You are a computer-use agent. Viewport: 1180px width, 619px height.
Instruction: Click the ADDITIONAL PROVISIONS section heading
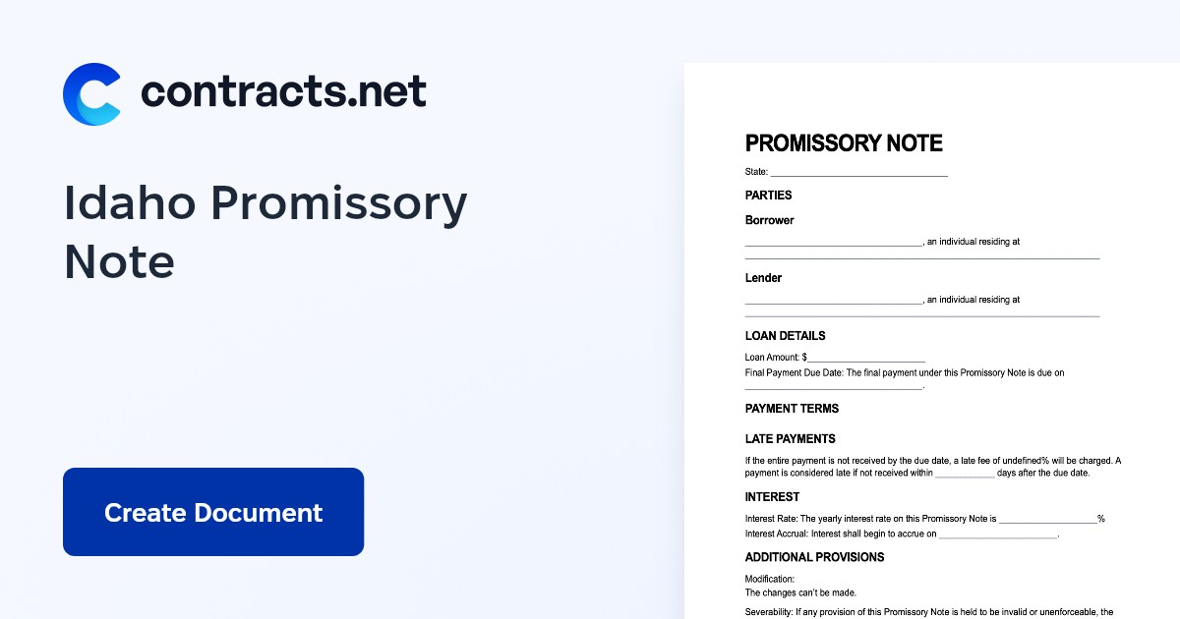pos(815,557)
